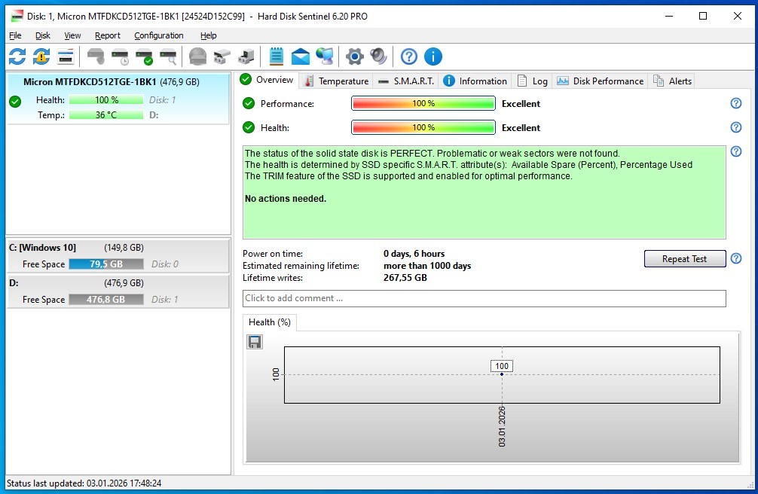Click the blue Refresh disks toolbar icon
Viewport: 758px width, 494px height.
(17, 56)
